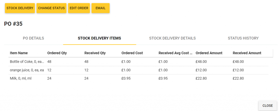Screen dimensions: 279x111
Task: Switch to the PO Details tab
Action: (34, 38)
